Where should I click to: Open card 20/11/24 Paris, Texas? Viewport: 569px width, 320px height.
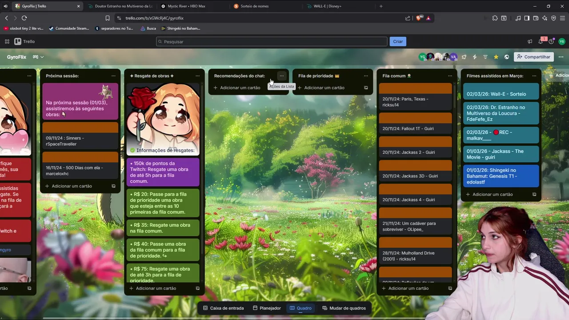415,96
